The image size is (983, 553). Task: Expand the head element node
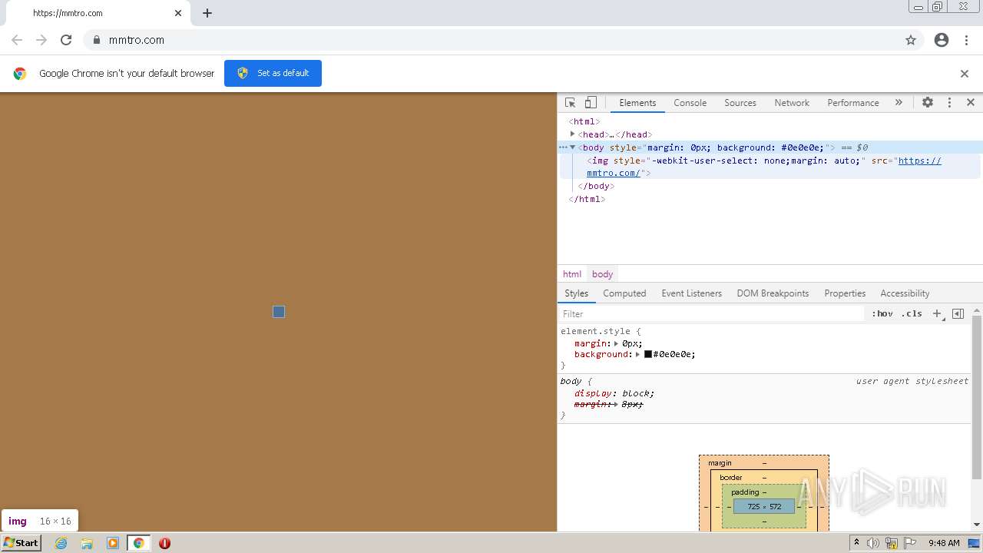[x=572, y=134]
